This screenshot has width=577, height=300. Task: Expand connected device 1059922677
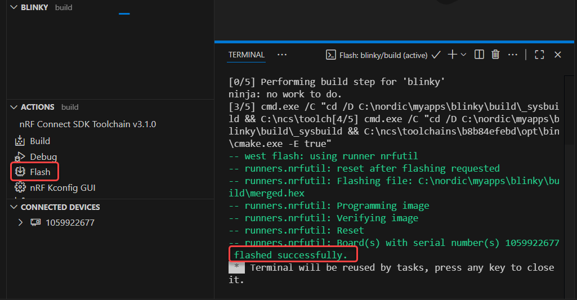(x=21, y=222)
